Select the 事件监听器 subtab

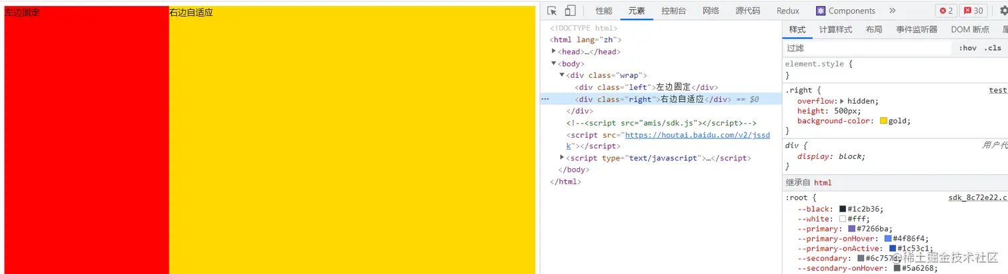(x=917, y=29)
